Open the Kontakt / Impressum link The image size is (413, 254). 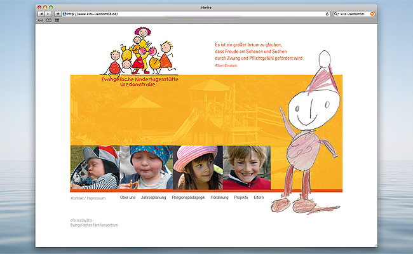88,198
